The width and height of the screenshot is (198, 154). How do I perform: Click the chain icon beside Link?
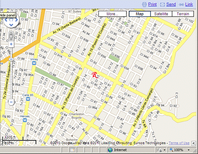pyautogui.click(x=181, y=5)
